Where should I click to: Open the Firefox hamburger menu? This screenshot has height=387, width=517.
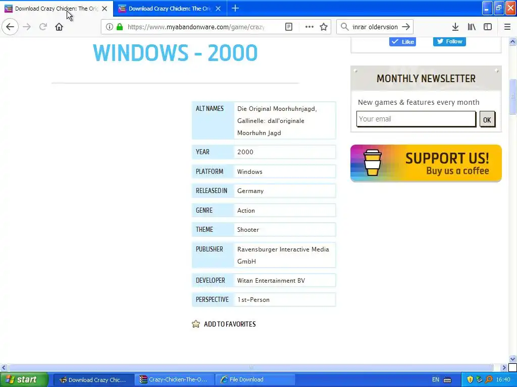point(507,27)
